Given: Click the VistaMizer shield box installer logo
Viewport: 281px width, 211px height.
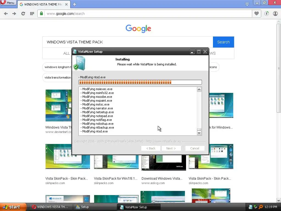Looking at the screenshot, I should (79, 63).
